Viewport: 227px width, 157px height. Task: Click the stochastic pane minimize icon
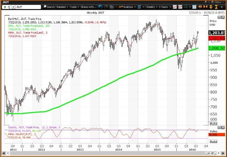click(219, 128)
